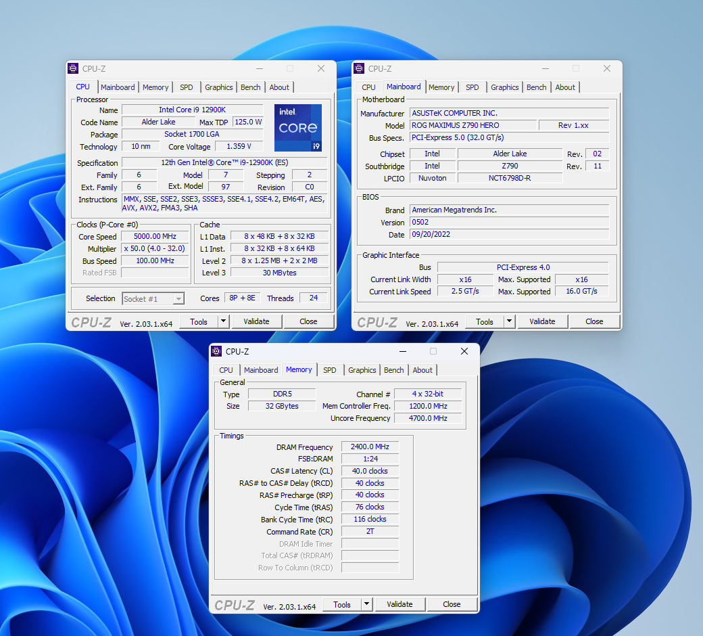Minimize the Mainboard CPU-Z window
Image resolution: width=703 pixels, height=636 pixels.
click(x=545, y=68)
